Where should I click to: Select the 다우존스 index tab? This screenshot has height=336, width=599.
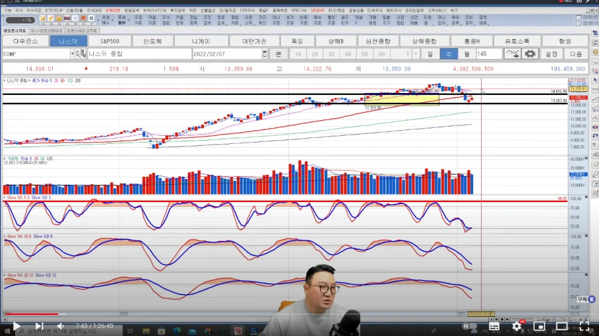pyautogui.click(x=25, y=41)
